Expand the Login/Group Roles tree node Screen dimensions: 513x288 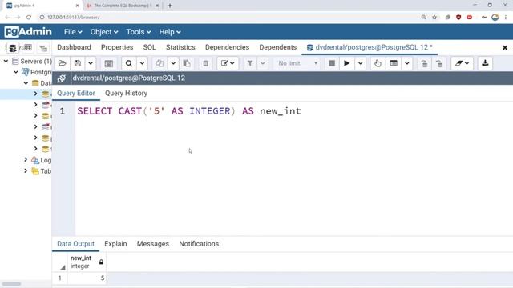coord(26,160)
